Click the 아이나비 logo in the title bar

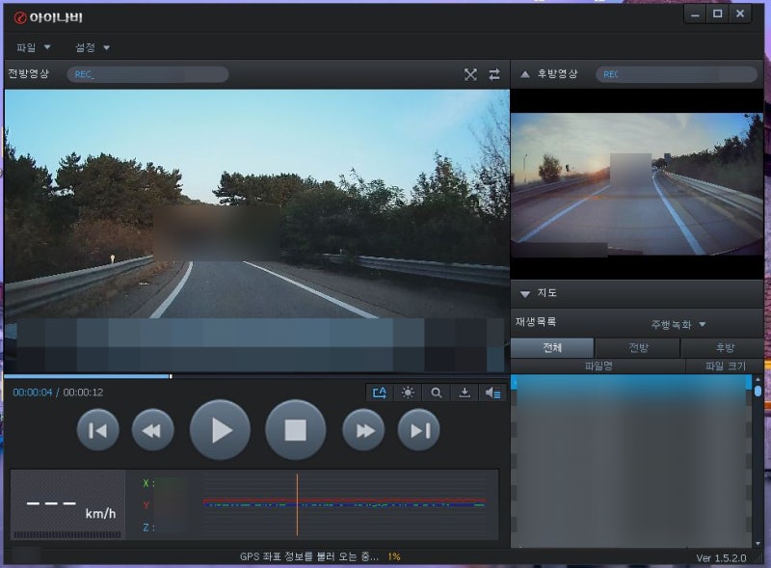[48, 17]
